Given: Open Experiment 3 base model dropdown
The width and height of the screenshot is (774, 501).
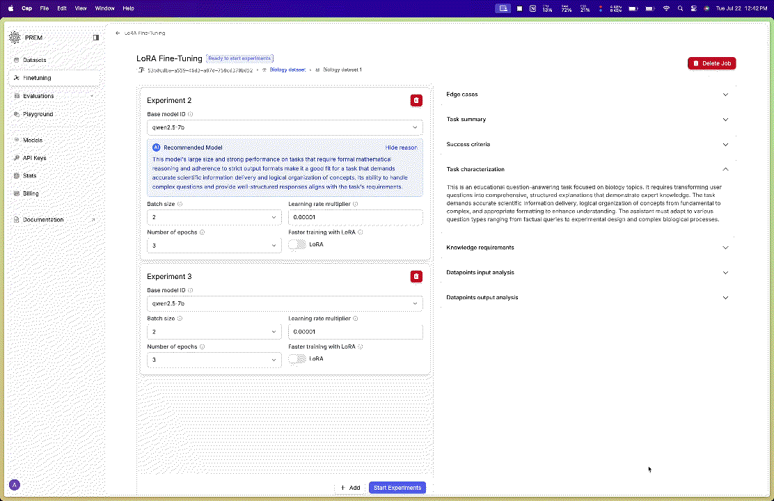Looking at the screenshot, I should click(285, 303).
